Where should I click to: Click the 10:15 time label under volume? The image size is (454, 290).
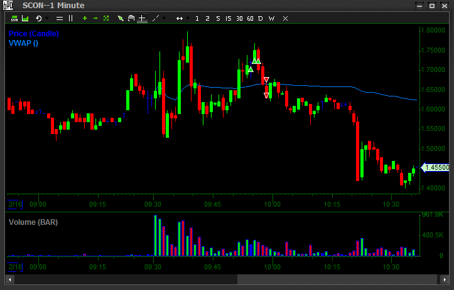(332, 267)
